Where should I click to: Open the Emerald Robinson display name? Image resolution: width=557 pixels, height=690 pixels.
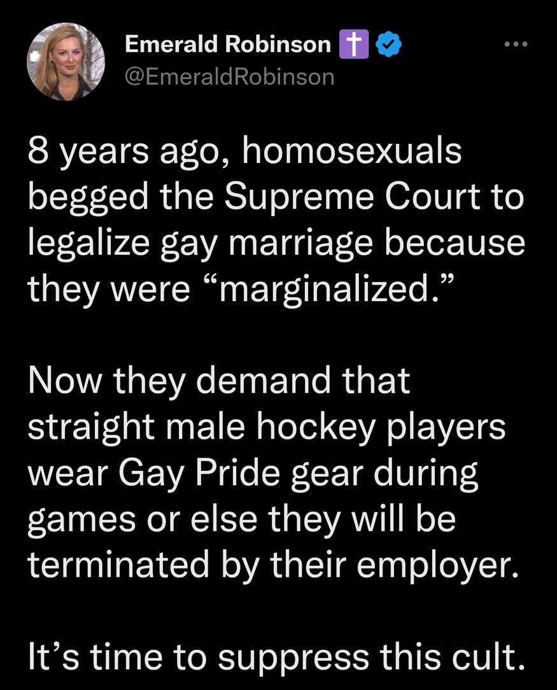[x=227, y=44]
